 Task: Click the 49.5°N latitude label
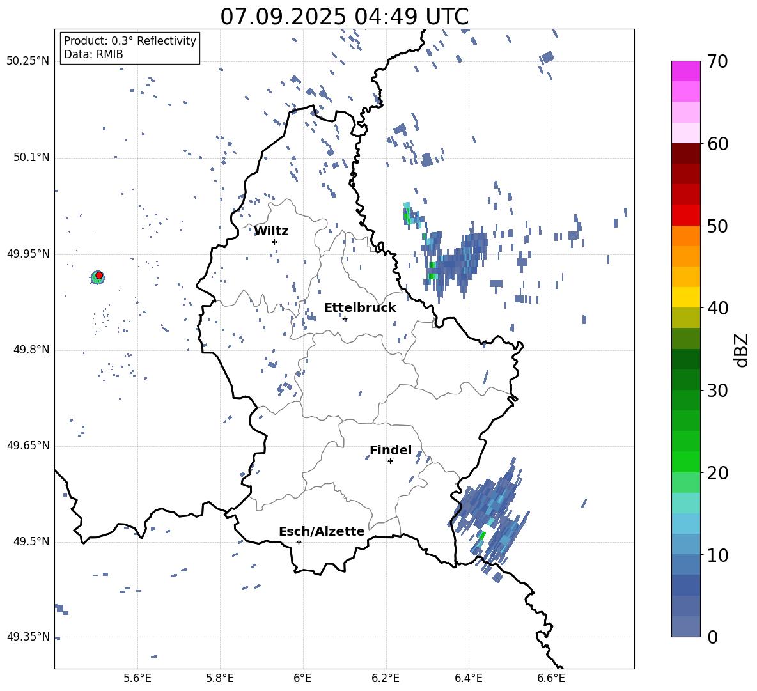coord(31,541)
